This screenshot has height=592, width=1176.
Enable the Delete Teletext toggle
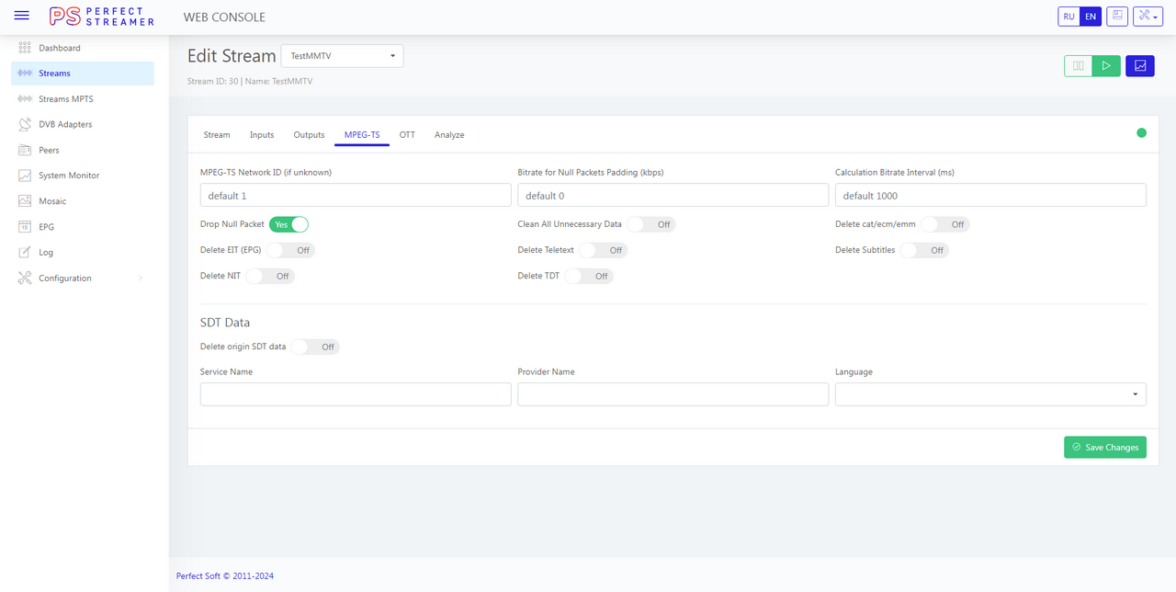pyautogui.click(x=603, y=250)
